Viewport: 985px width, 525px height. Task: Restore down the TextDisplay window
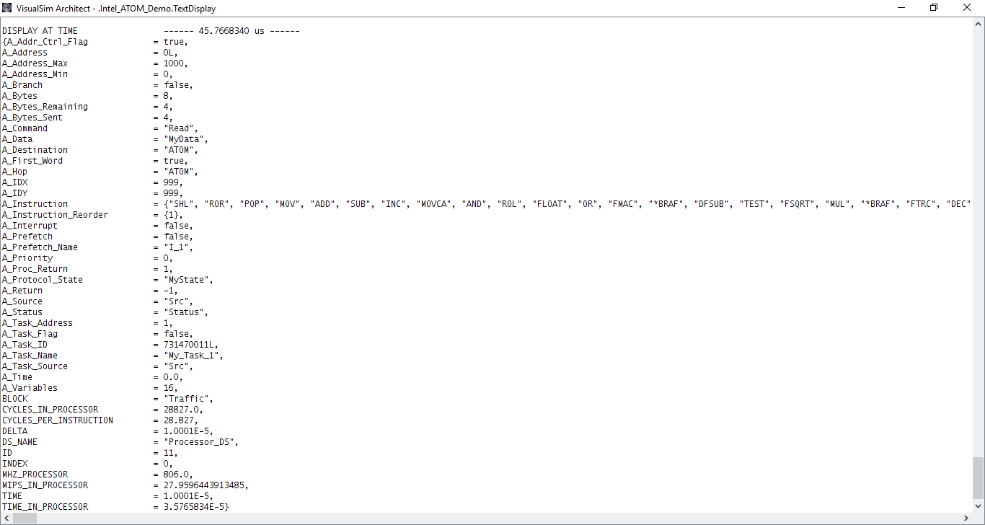[x=934, y=8]
